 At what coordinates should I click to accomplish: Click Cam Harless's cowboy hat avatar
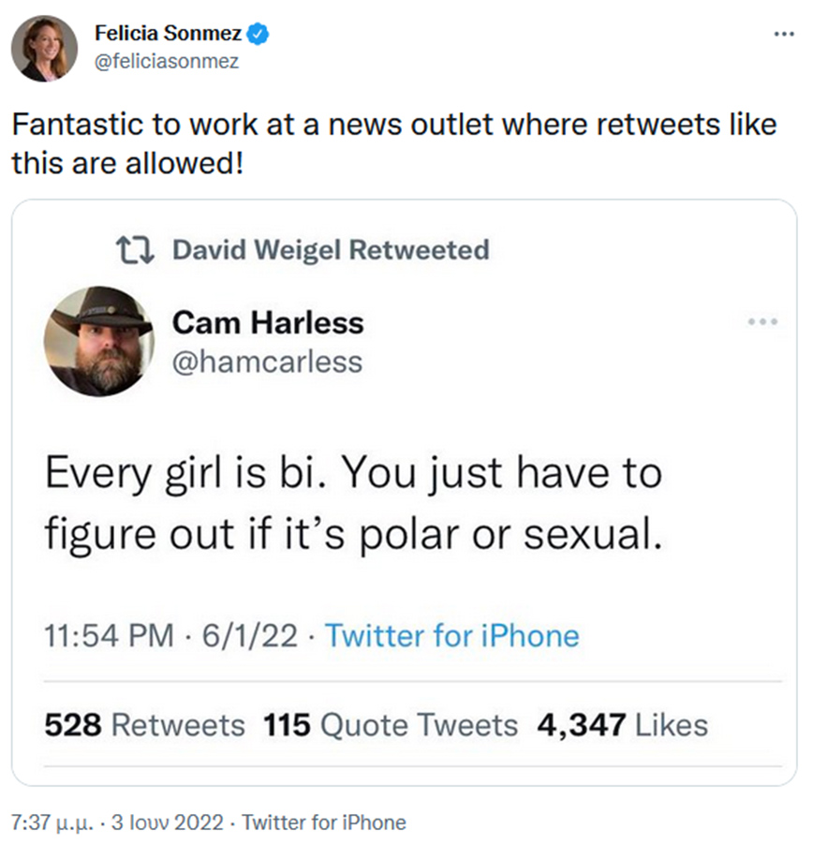pyautogui.click(x=98, y=341)
